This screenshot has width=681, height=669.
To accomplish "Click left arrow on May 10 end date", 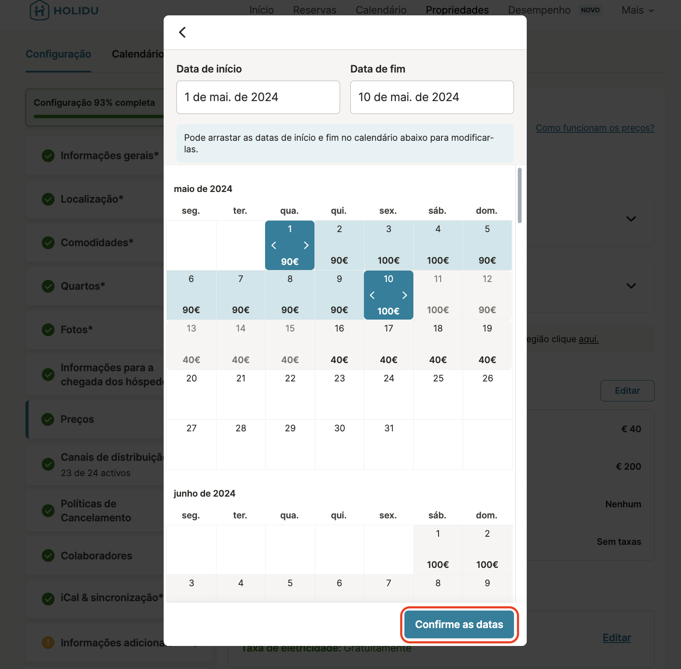I will point(372,295).
